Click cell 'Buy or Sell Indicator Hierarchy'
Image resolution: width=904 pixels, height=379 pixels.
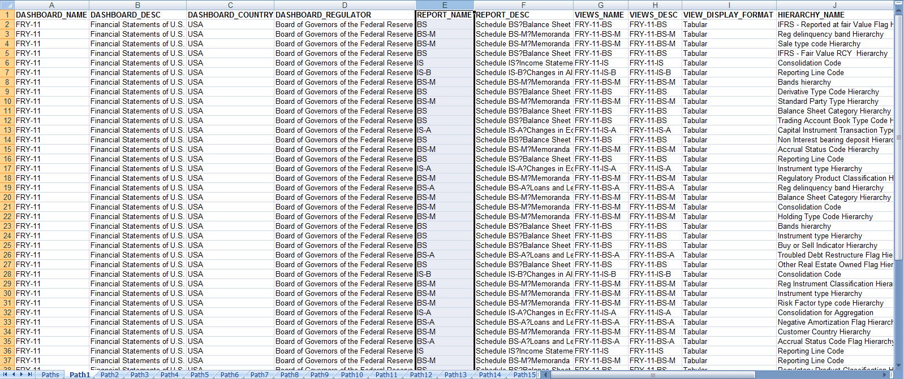point(835,245)
